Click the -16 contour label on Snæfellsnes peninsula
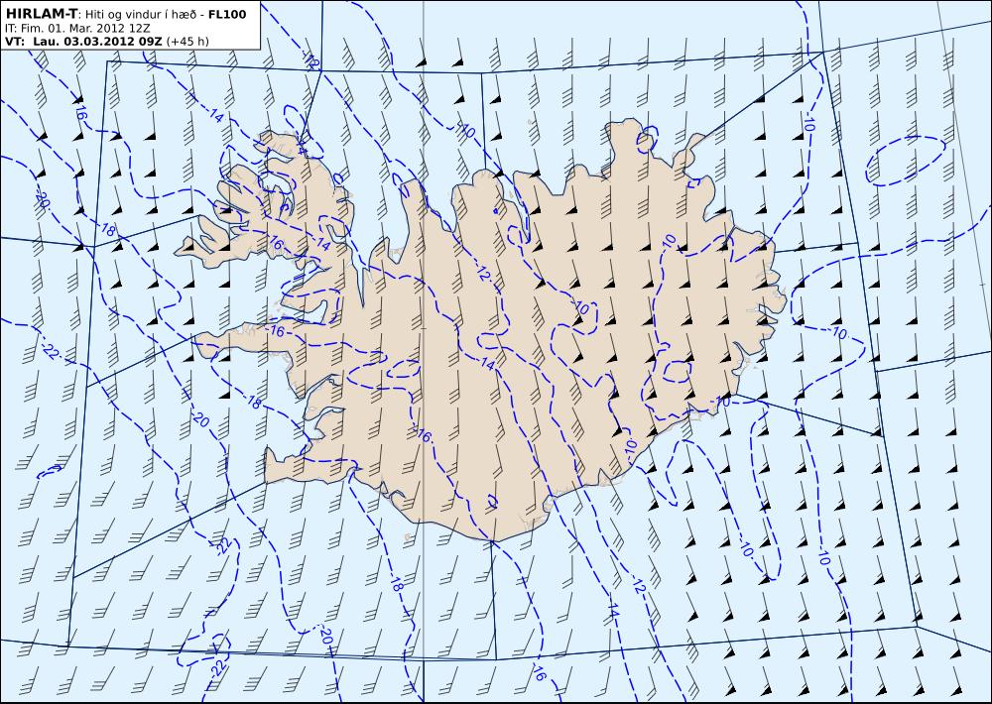 pyautogui.click(x=276, y=331)
